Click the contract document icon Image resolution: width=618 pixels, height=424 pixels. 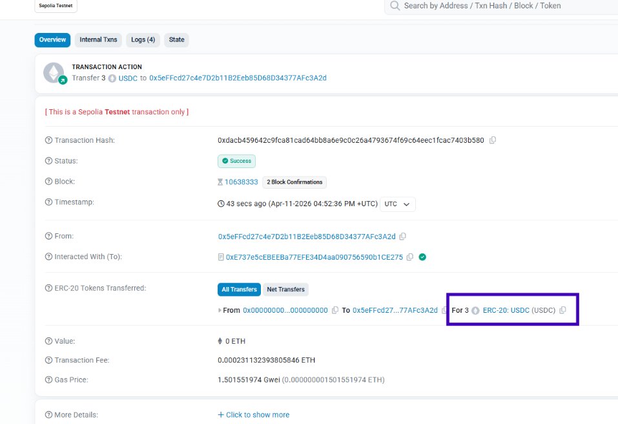point(221,257)
